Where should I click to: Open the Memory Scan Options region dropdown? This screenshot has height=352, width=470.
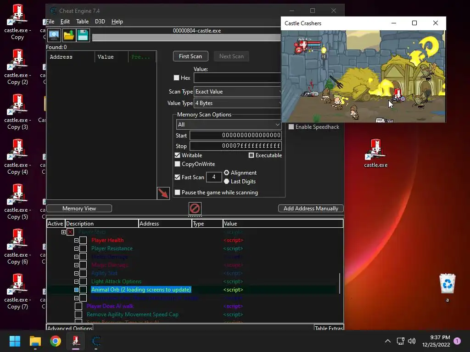click(x=229, y=125)
